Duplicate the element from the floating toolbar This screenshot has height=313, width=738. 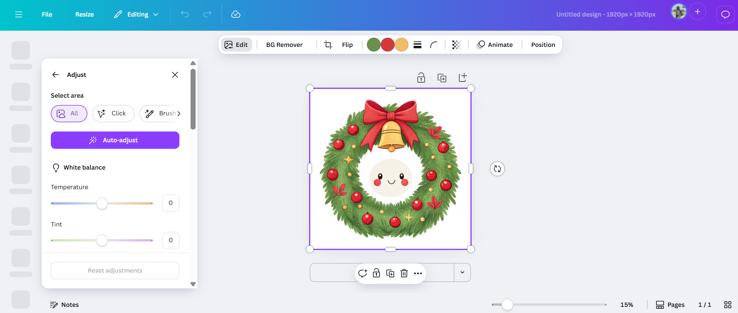(390, 273)
